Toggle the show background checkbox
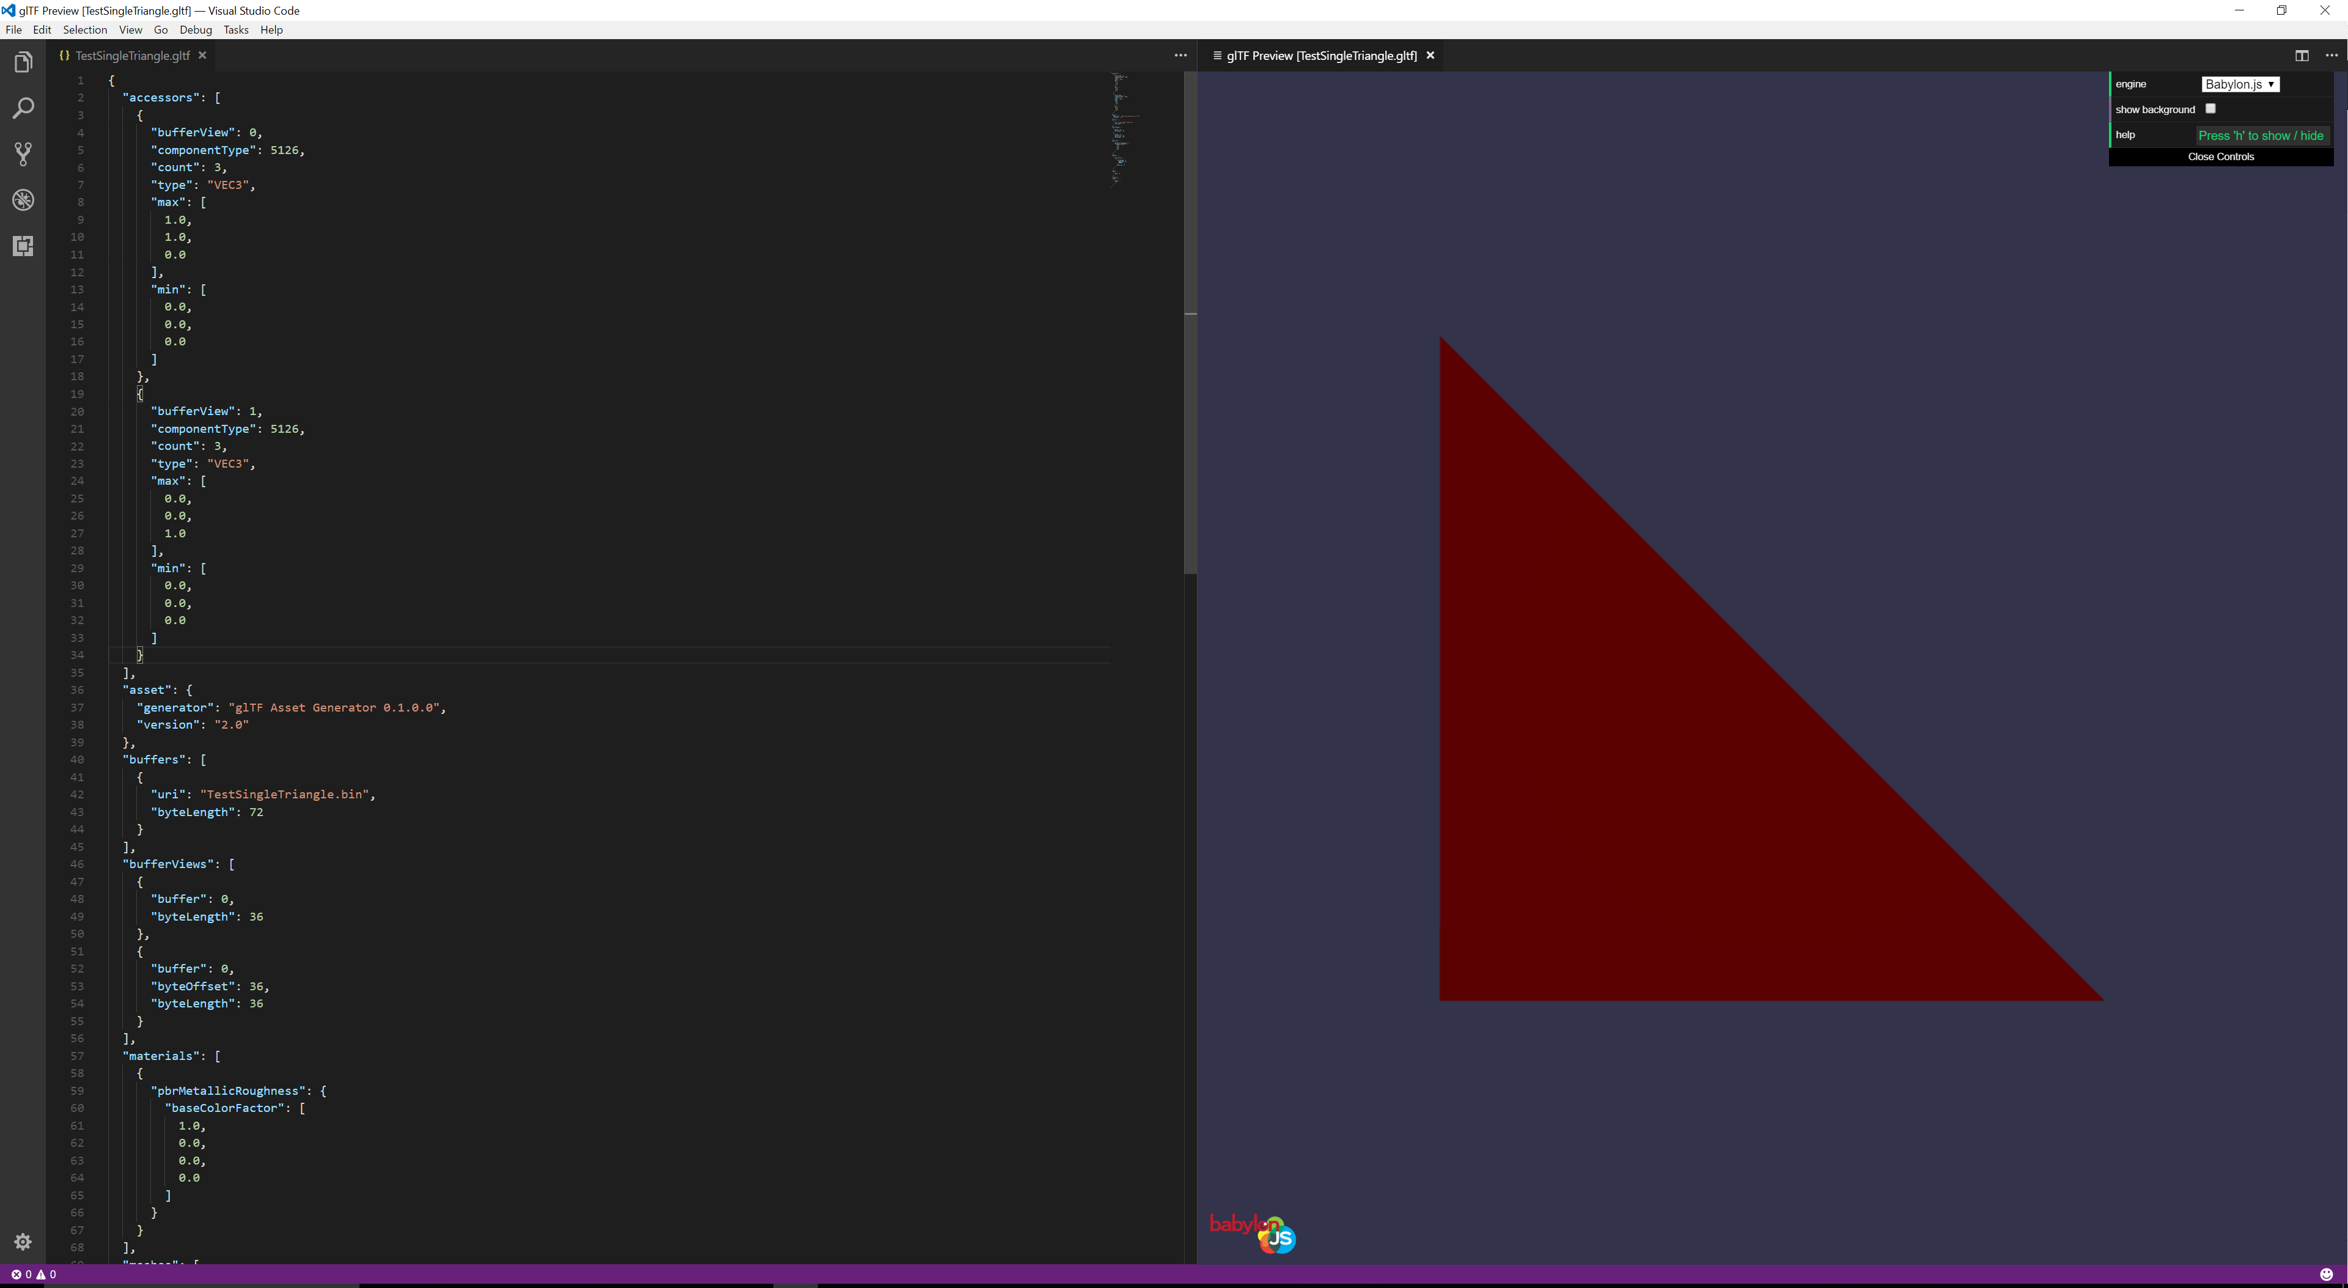The image size is (2348, 1288). (x=2210, y=108)
